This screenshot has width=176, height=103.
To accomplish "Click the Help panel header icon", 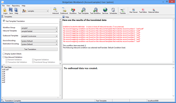I will [64, 17].
